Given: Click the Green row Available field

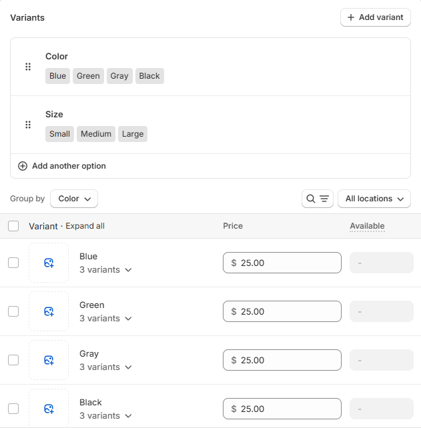Looking at the screenshot, I should tap(382, 311).
